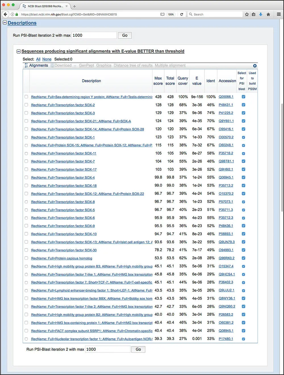Uncheck PSI blast selection for Q96RK0.2
This screenshot has width=284, height=375.
click(243, 258)
